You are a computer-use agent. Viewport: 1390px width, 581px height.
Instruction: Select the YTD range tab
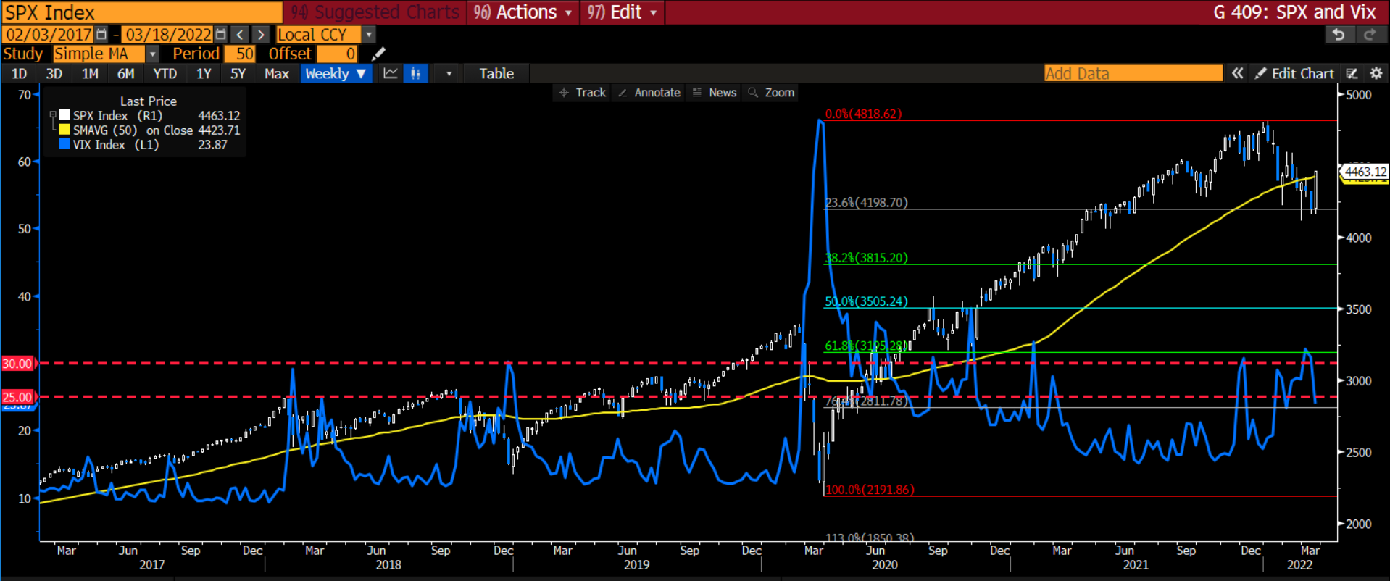pyautogui.click(x=165, y=73)
